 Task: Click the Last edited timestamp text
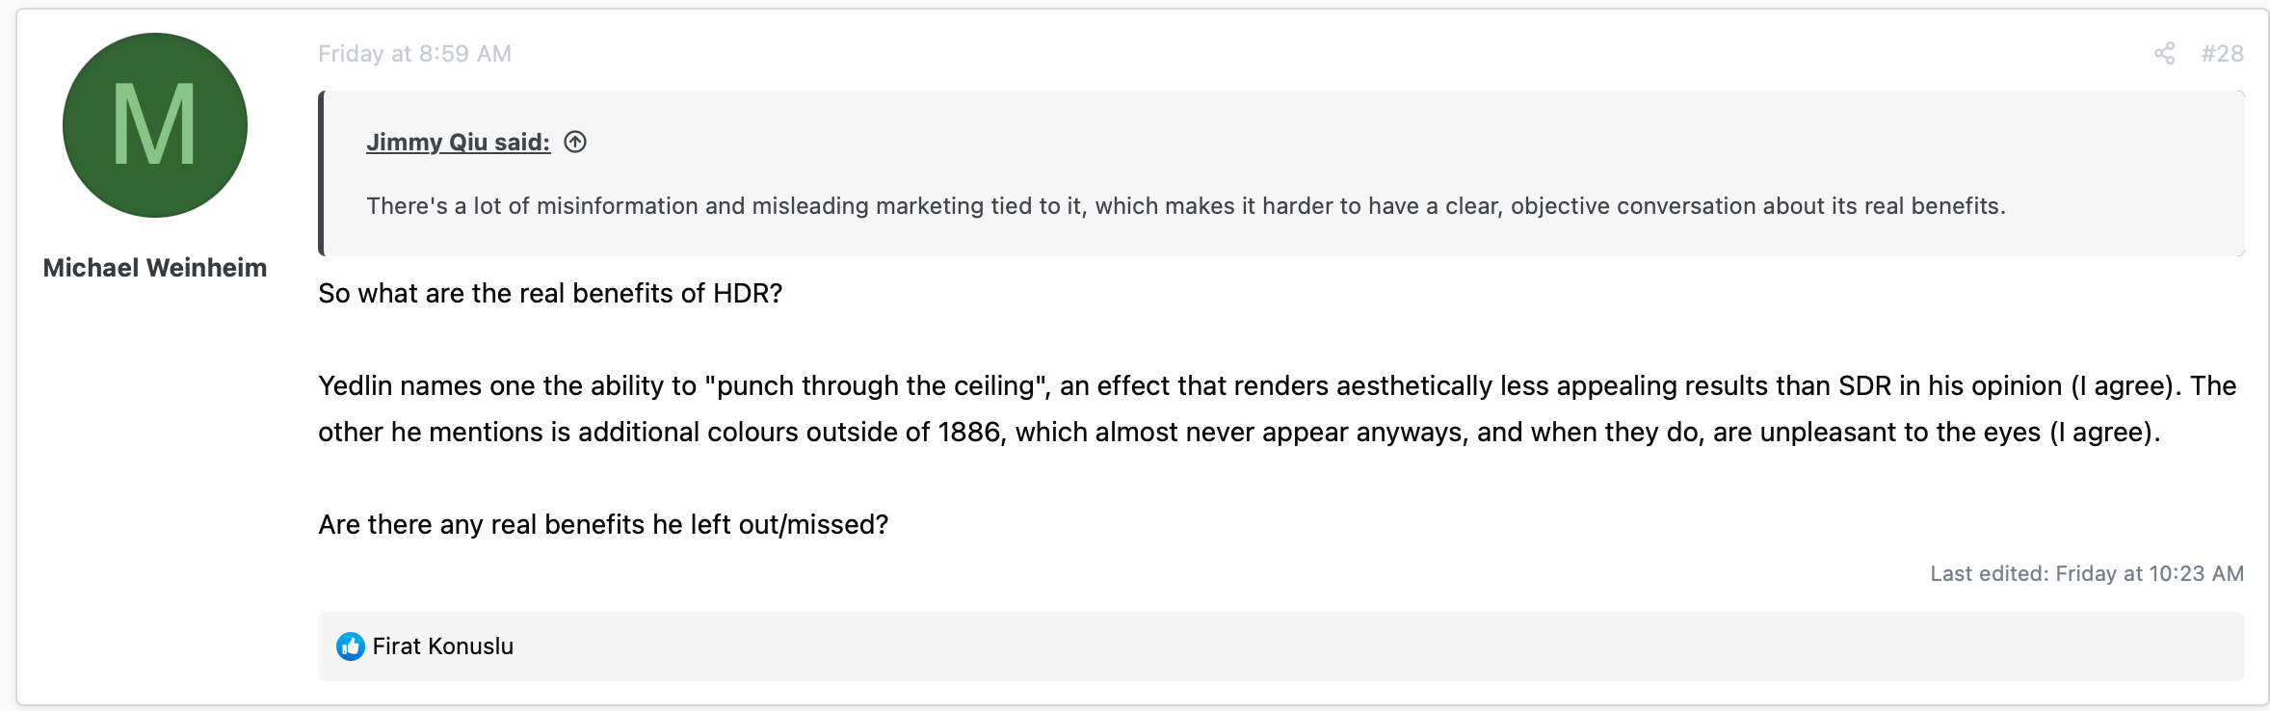coord(2086,574)
